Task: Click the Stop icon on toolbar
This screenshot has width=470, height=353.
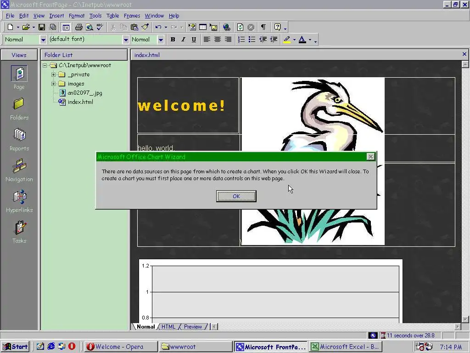Action: pyautogui.click(x=251, y=27)
